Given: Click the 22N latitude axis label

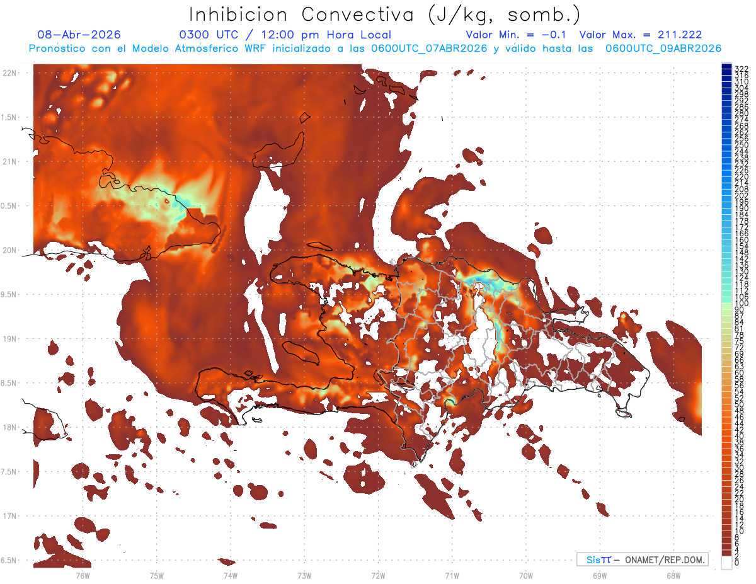Looking at the screenshot, I should pyautogui.click(x=10, y=73).
